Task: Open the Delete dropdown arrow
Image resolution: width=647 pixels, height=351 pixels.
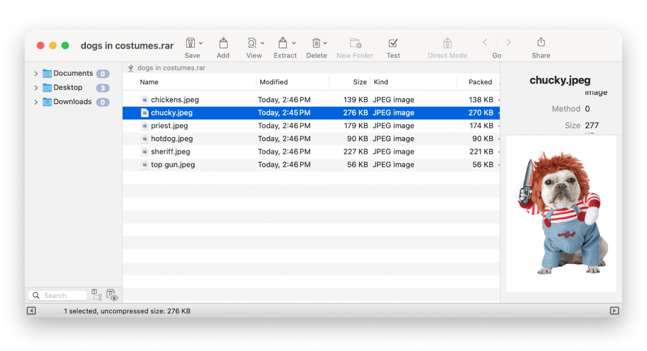Action: [325, 43]
